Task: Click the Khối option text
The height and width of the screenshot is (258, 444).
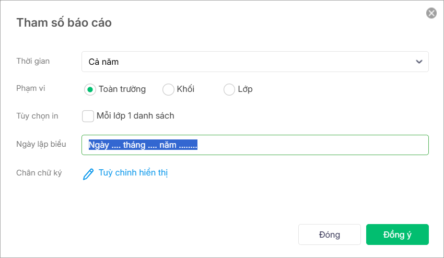Action: (x=185, y=89)
